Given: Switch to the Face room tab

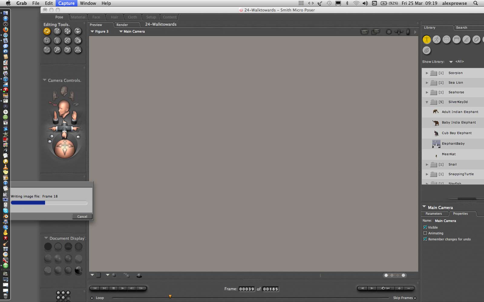Looking at the screenshot, I should [96, 17].
